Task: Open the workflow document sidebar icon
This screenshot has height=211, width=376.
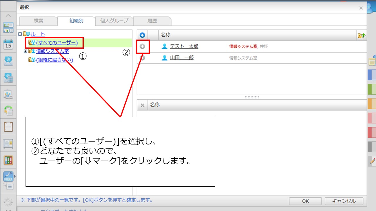Action: pos(8,110)
